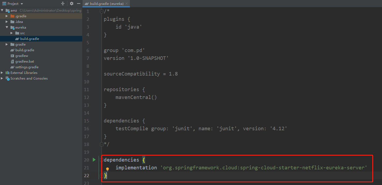Expand Scratches and Consoles arrow

pyautogui.click(x=2, y=78)
